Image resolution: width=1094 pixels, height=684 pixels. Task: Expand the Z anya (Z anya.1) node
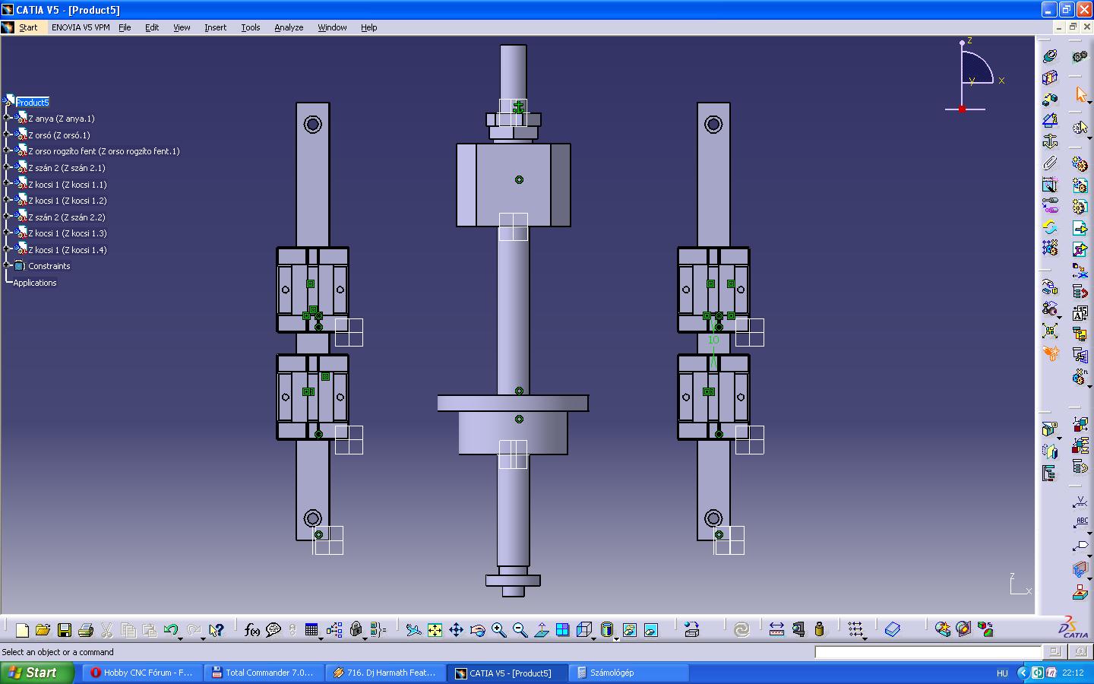7,119
